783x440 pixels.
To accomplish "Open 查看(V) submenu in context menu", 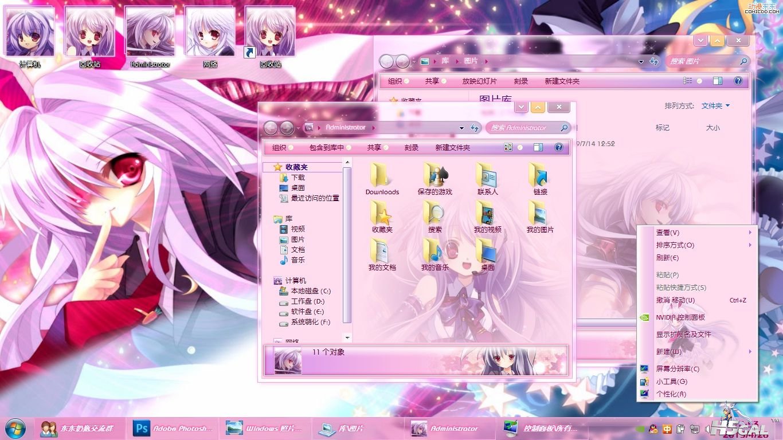I will click(697, 232).
